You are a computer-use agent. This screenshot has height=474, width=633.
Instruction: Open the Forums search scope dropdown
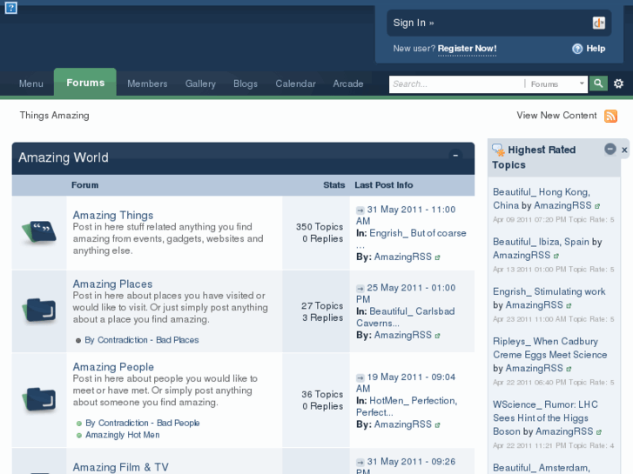[x=556, y=83]
